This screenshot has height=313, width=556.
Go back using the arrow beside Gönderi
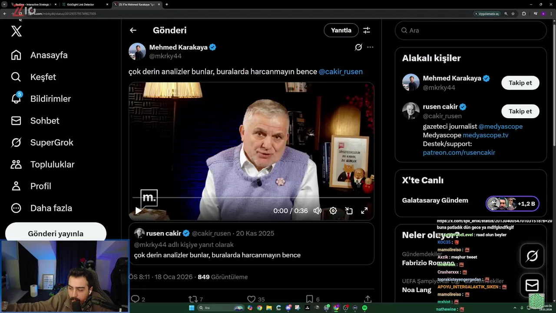point(133,30)
